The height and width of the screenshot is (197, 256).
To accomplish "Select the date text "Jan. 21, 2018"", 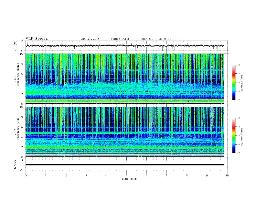I will pyautogui.click(x=90, y=39).
